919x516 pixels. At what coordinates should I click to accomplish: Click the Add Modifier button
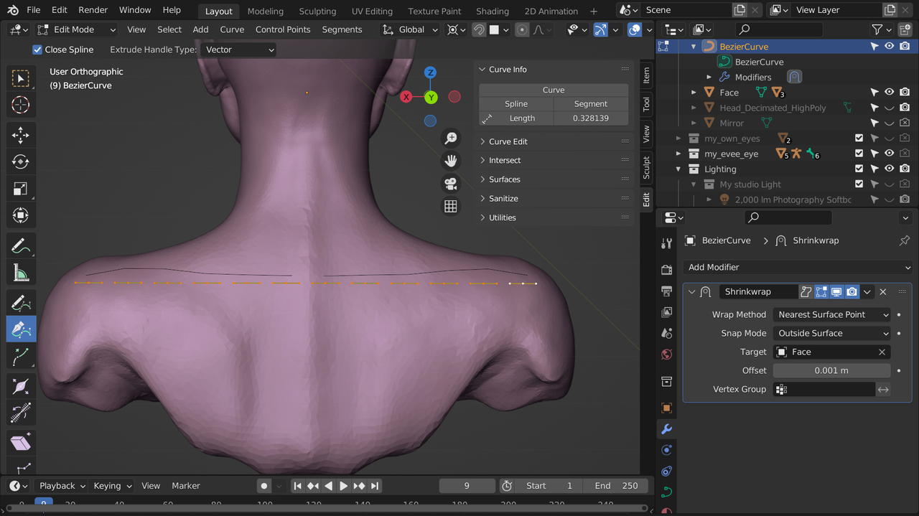(797, 267)
